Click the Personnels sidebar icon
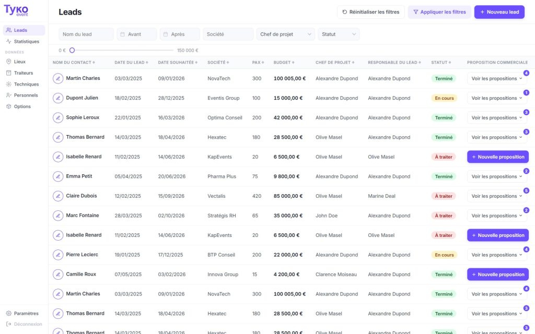The width and height of the screenshot is (535, 334). coord(8,95)
